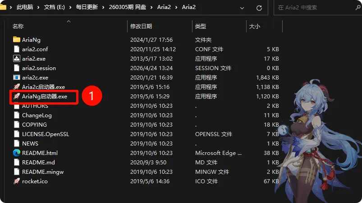
Task: Click the 1,120 KB size cell
Action: point(267,96)
